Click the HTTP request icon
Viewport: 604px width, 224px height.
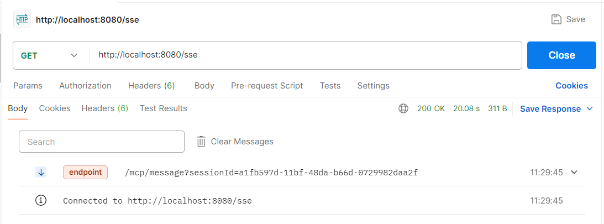22,19
